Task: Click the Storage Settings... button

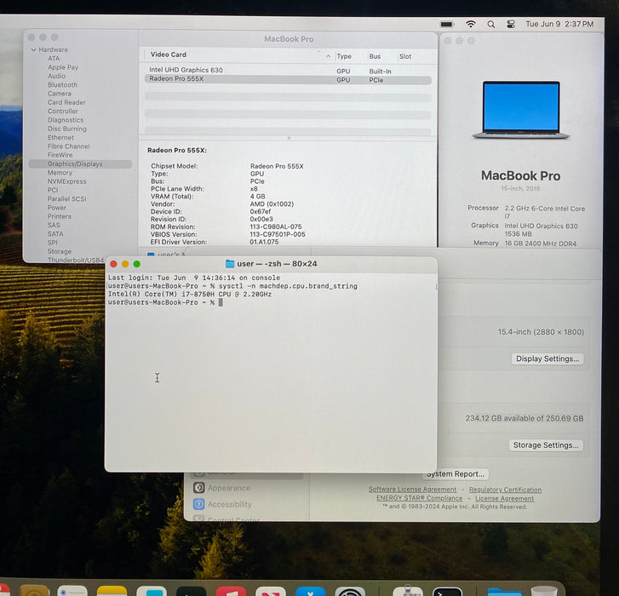Action: point(546,445)
